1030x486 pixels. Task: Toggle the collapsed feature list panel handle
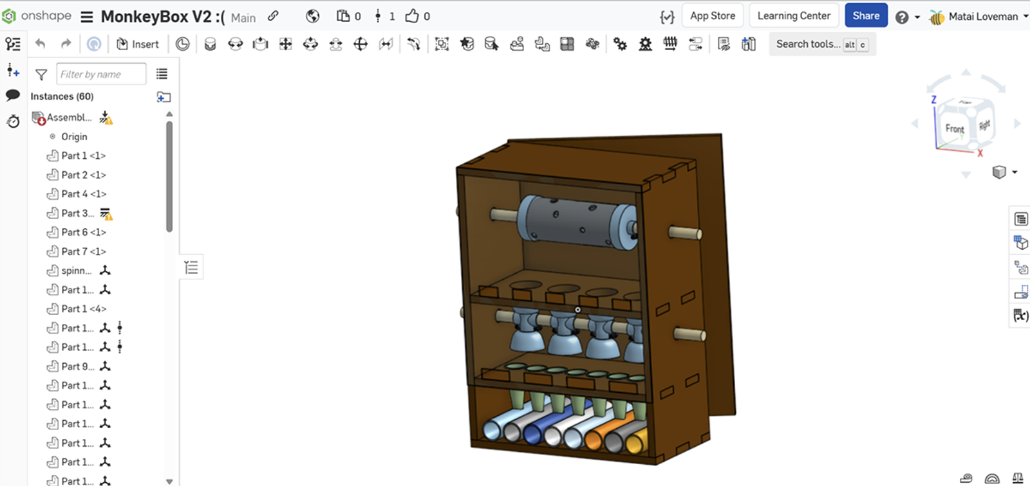(191, 267)
